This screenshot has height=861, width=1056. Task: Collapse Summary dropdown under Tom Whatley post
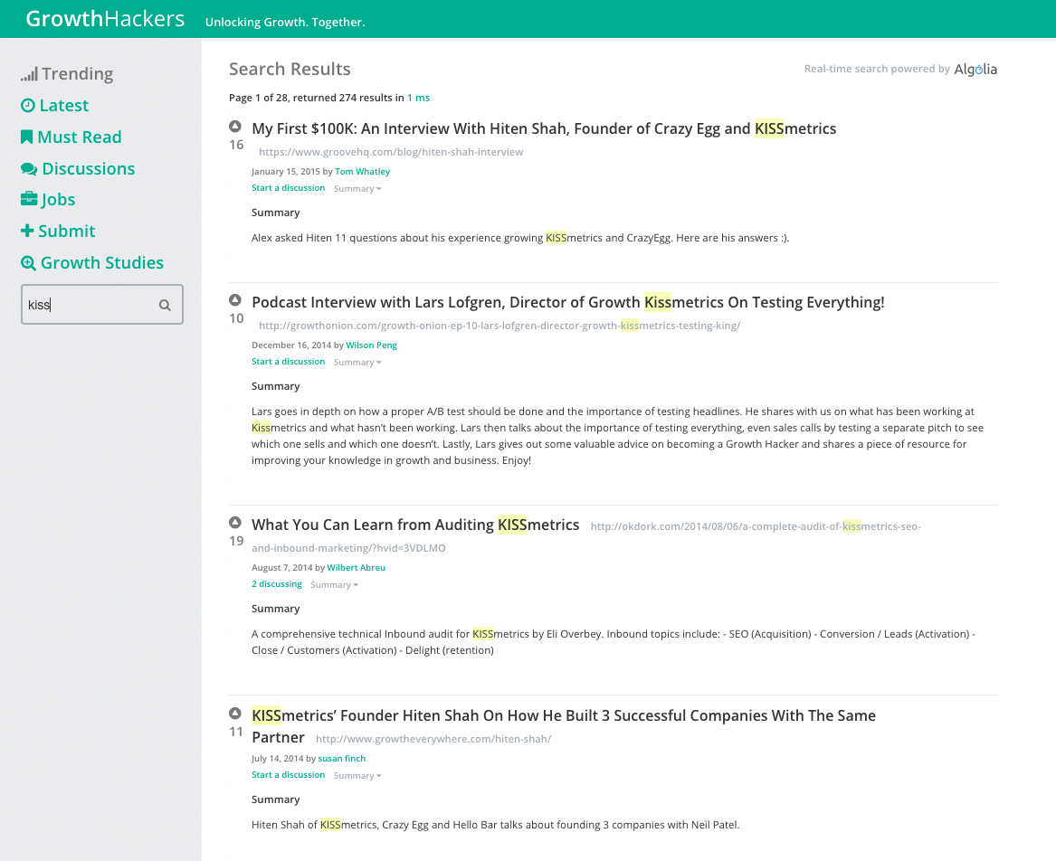[x=357, y=188]
